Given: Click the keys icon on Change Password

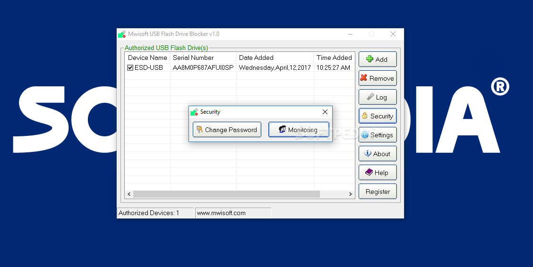Looking at the screenshot, I should pos(199,129).
